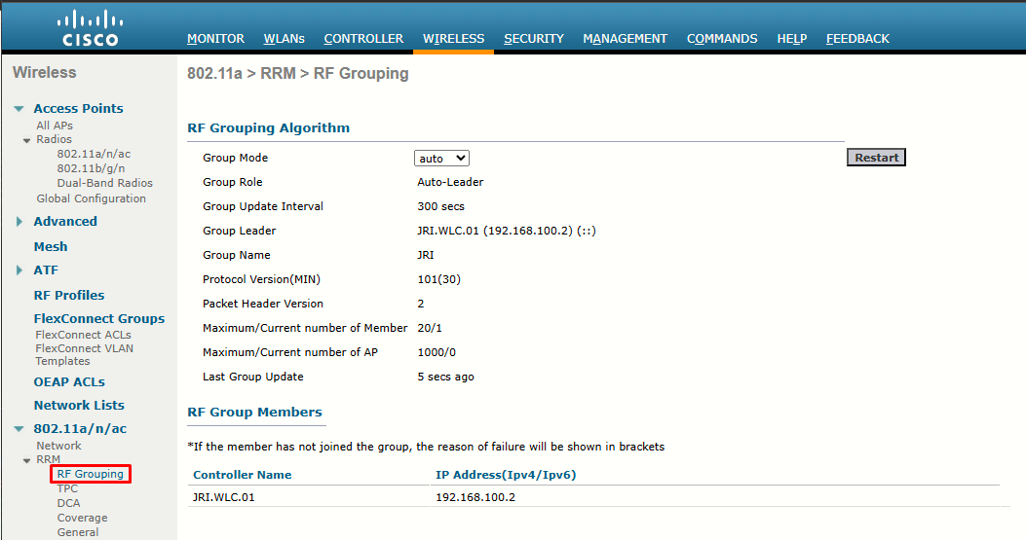Click Maximum/Current number of Member value 20/1
This screenshot has height=540, width=1026.
tap(430, 328)
